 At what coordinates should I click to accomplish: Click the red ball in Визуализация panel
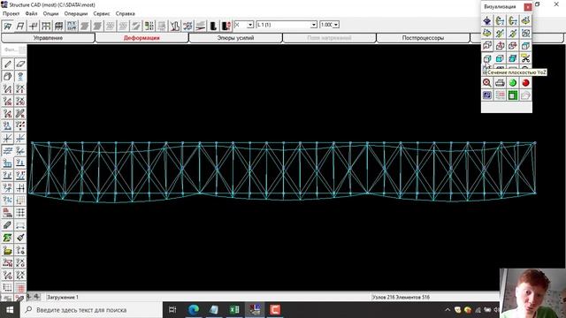click(525, 82)
